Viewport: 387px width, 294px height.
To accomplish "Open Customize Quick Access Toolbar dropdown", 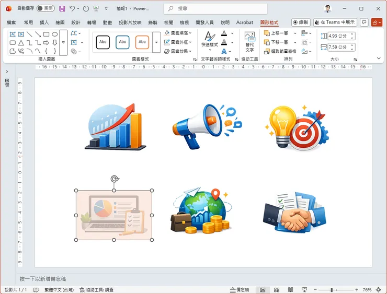I will pyautogui.click(x=106, y=9).
